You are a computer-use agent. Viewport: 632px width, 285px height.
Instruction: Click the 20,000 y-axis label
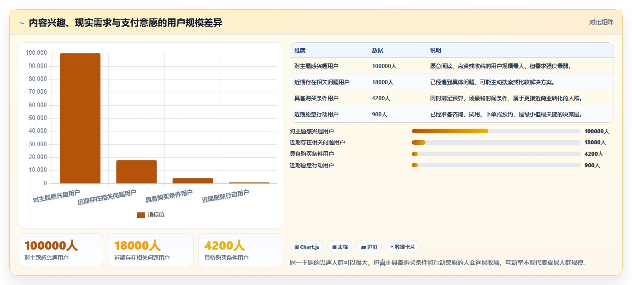click(38, 157)
